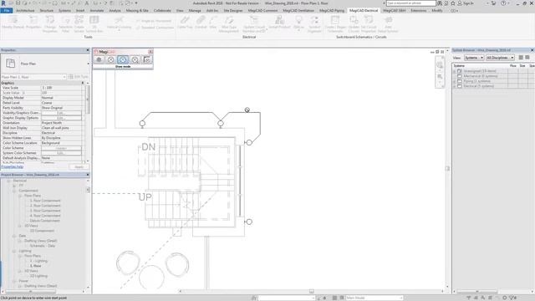
Task: Click the Add Detail Symbol tool
Action: pyautogui.click(x=388, y=24)
